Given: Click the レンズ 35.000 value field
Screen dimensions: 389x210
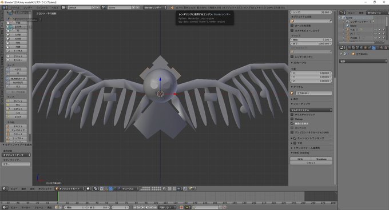Looking at the screenshot, I should click(x=311, y=12).
